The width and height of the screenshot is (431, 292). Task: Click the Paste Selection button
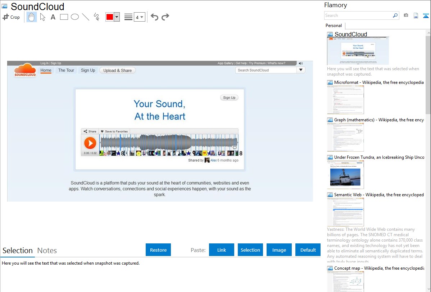point(250,250)
